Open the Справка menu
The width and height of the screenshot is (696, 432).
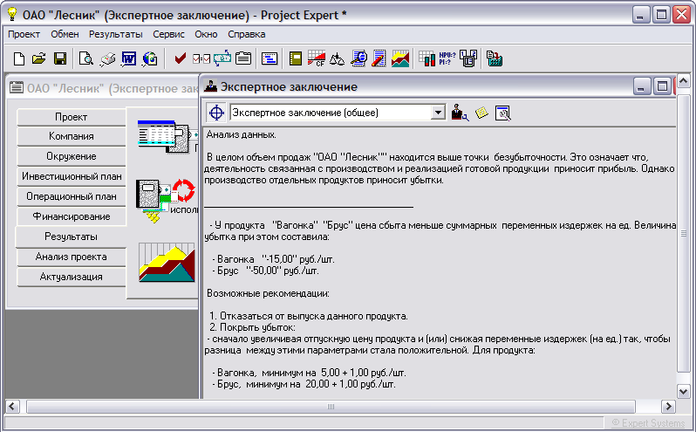tap(246, 34)
